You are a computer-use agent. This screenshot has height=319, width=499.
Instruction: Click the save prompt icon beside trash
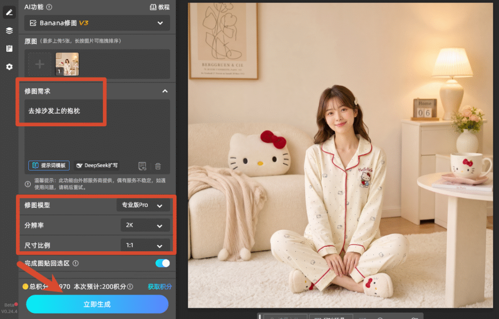tap(142, 166)
